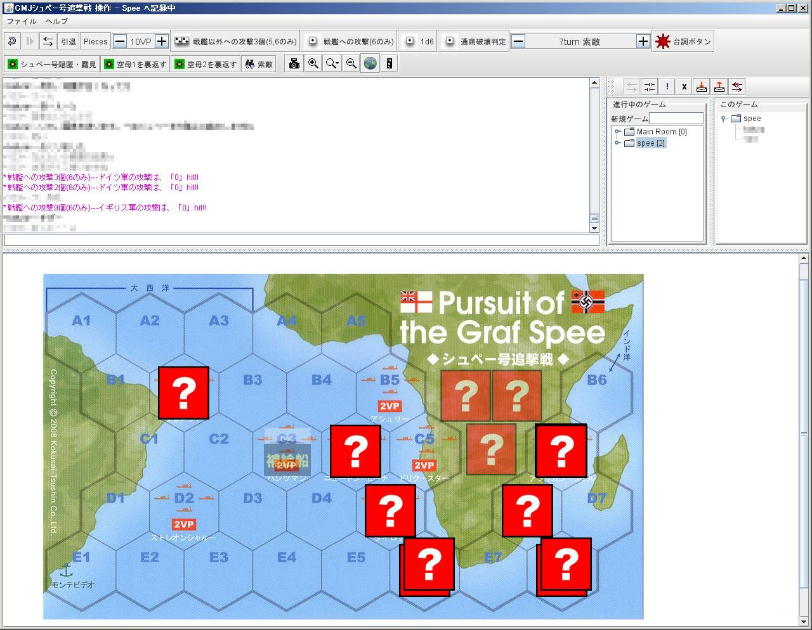Roll the 1d6 die button

tap(419, 42)
